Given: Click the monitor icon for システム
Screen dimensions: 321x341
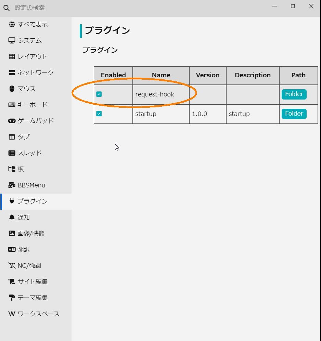Looking at the screenshot, I should 12,40.
